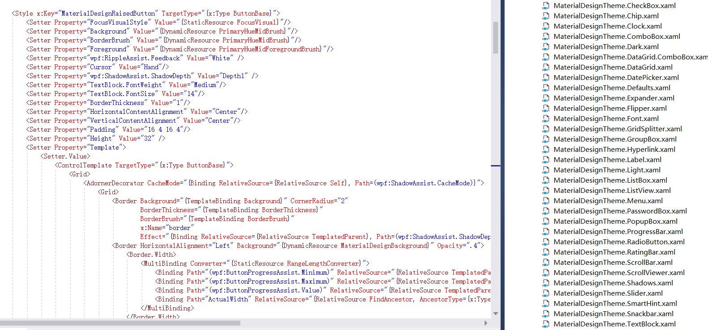Image resolution: width=708 pixels, height=330 pixels.
Task: Click the MaterialDesignTheme.ProgressBar.xaml file icon
Action: (546, 232)
